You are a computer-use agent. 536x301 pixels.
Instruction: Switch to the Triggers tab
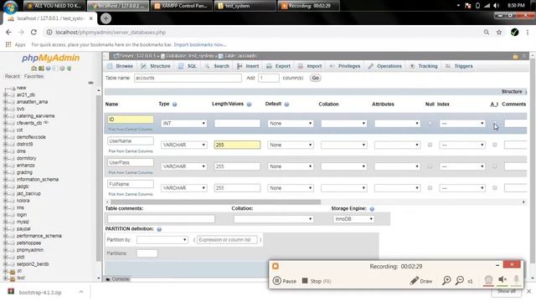(x=459, y=66)
